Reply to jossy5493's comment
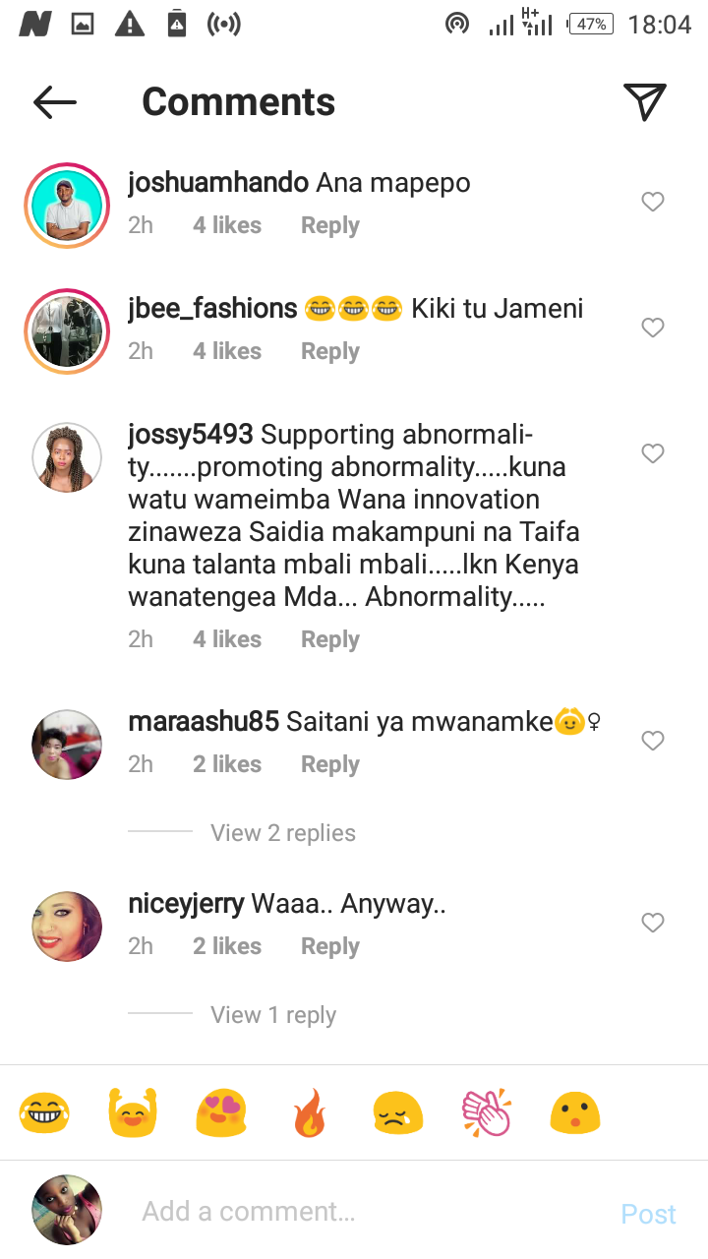 pyautogui.click(x=330, y=639)
